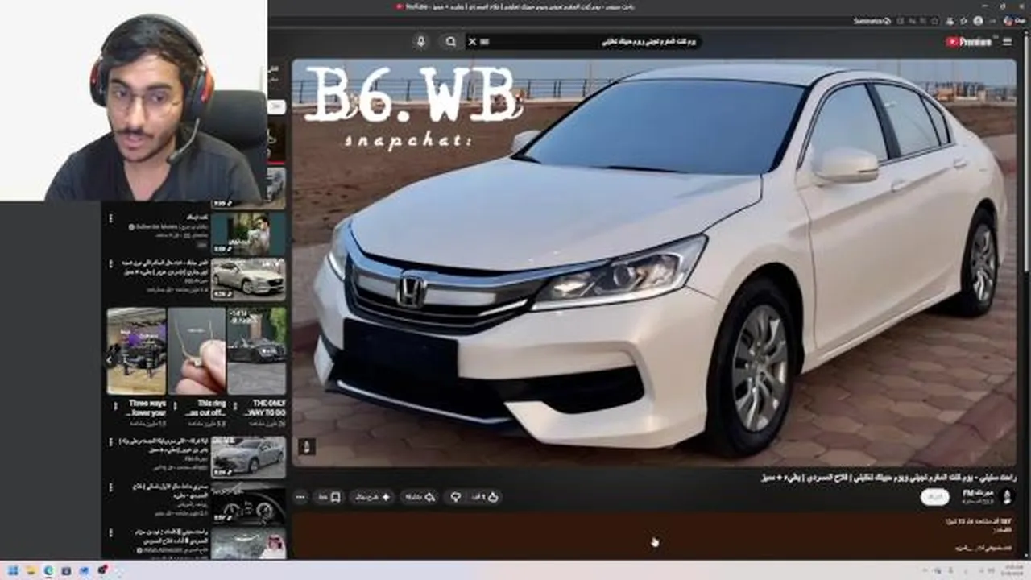The width and height of the screenshot is (1031, 580).
Task: Select the YouTube browser tab
Action: tap(515, 6)
